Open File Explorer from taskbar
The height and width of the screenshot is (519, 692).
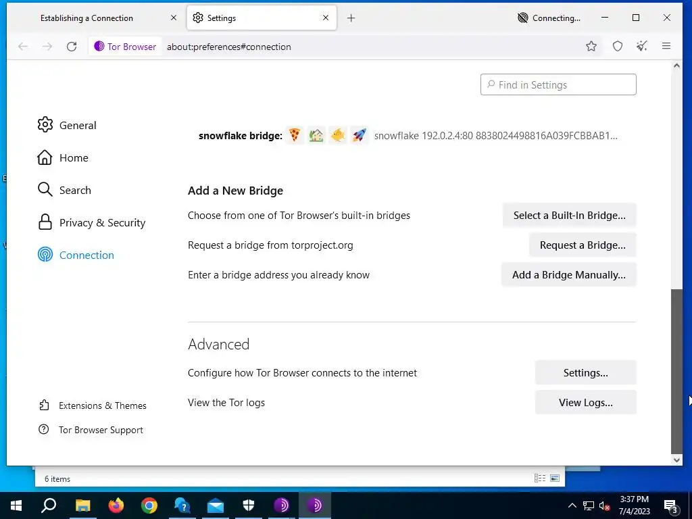(82, 505)
